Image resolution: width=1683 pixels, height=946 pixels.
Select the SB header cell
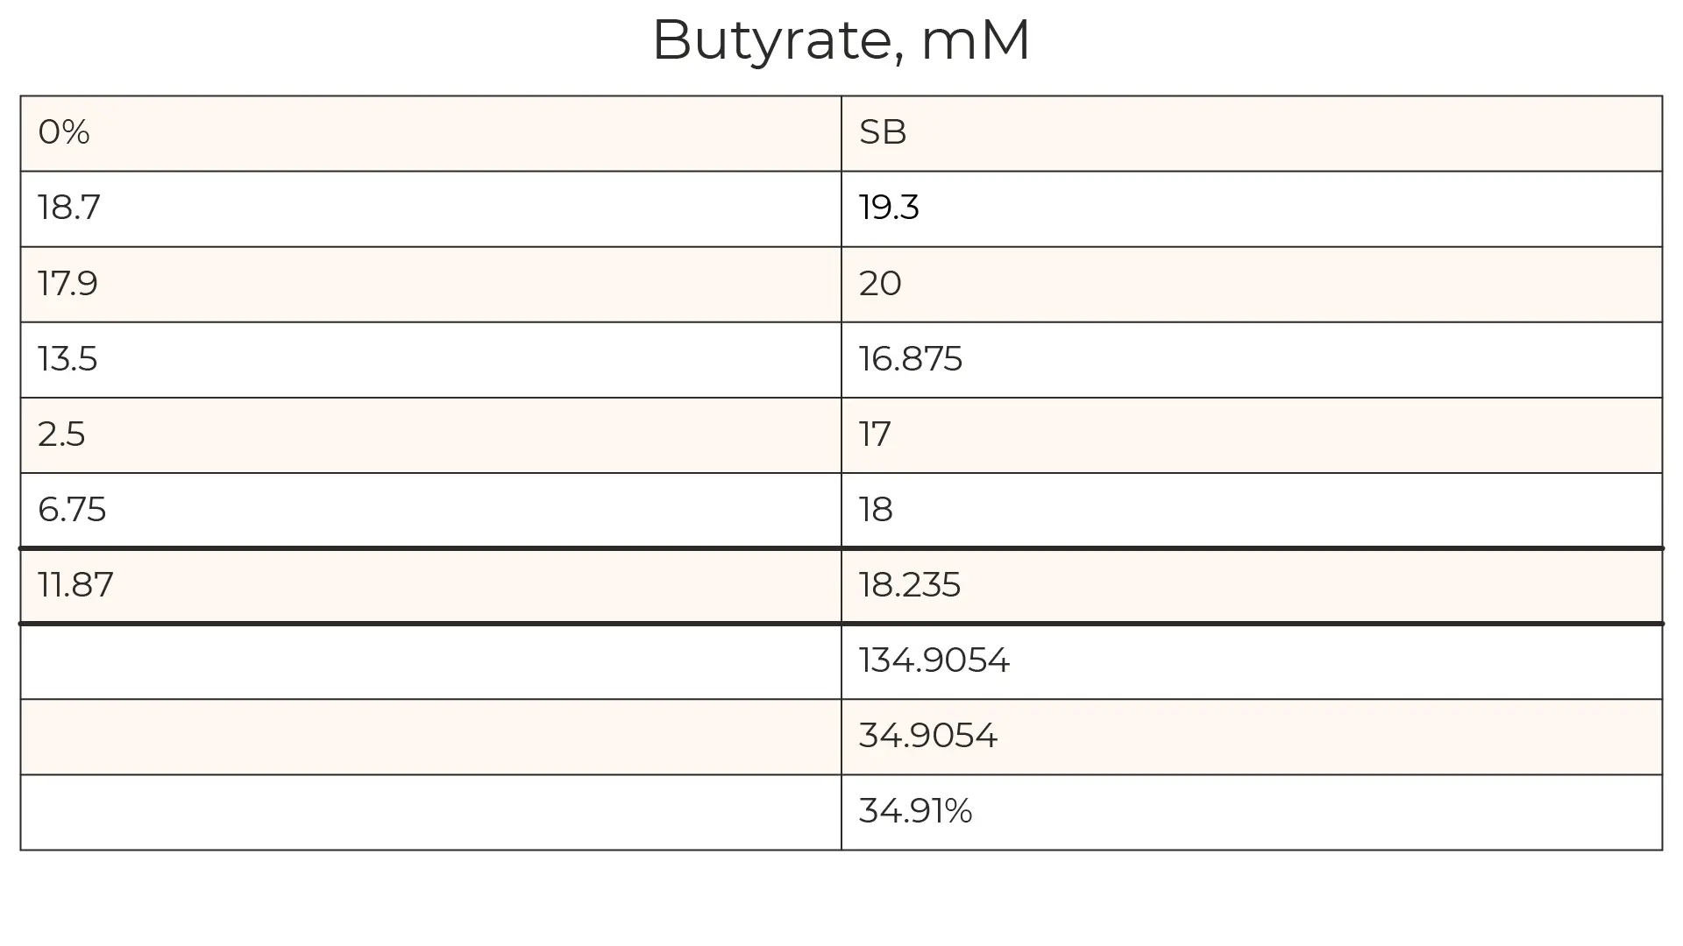1251,133
